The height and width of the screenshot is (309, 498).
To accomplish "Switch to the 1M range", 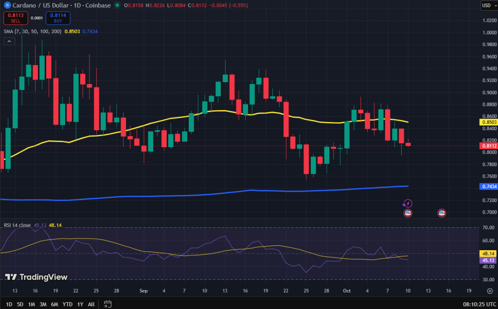I will coord(32,304).
